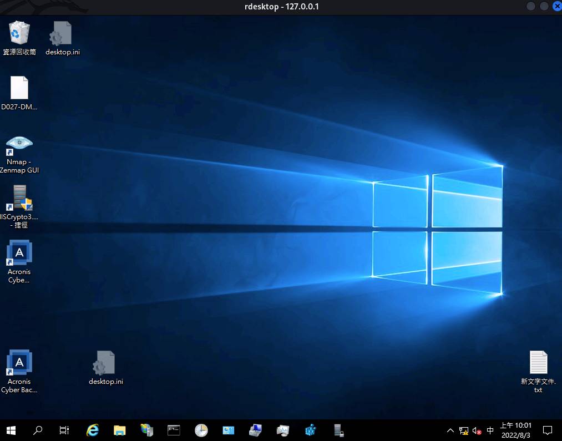Switch input method via 中 indicator
562x441 pixels.
click(x=490, y=430)
